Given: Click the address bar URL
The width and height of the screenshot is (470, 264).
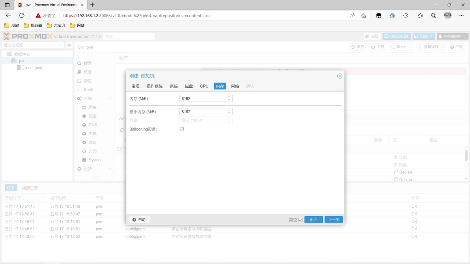Looking at the screenshot, I should (137, 16).
